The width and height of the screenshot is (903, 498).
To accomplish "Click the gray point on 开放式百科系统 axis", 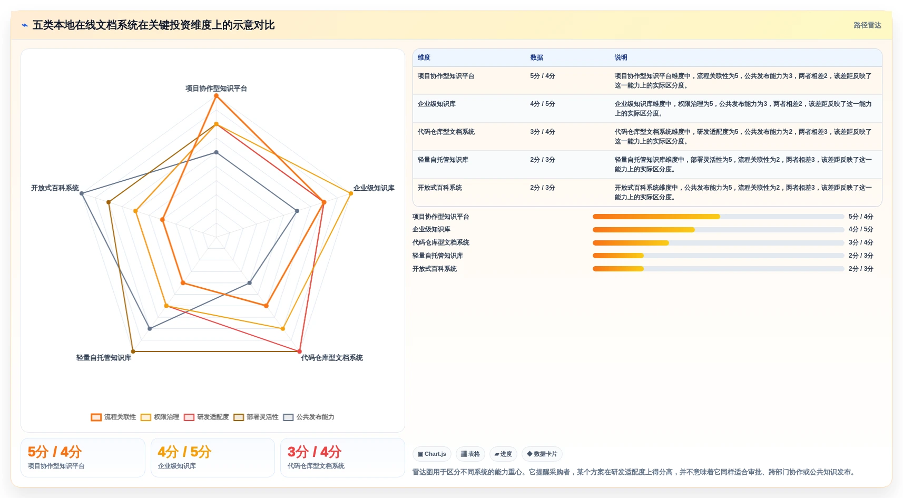I will coord(82,193).
